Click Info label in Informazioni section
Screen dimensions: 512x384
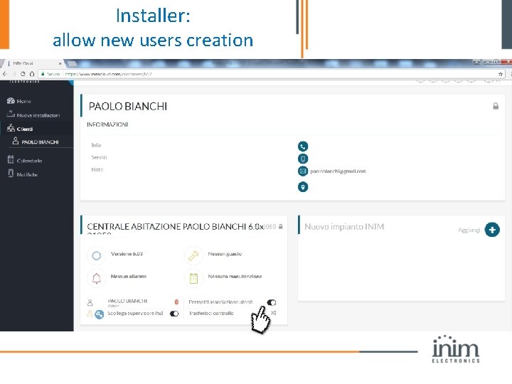(96, 145)
